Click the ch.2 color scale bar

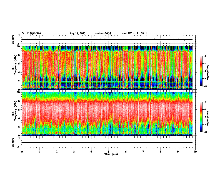tap(201, 117)
